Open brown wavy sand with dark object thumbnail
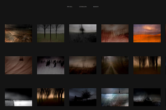This screenshot has height=110, width=166. point(19,65)
